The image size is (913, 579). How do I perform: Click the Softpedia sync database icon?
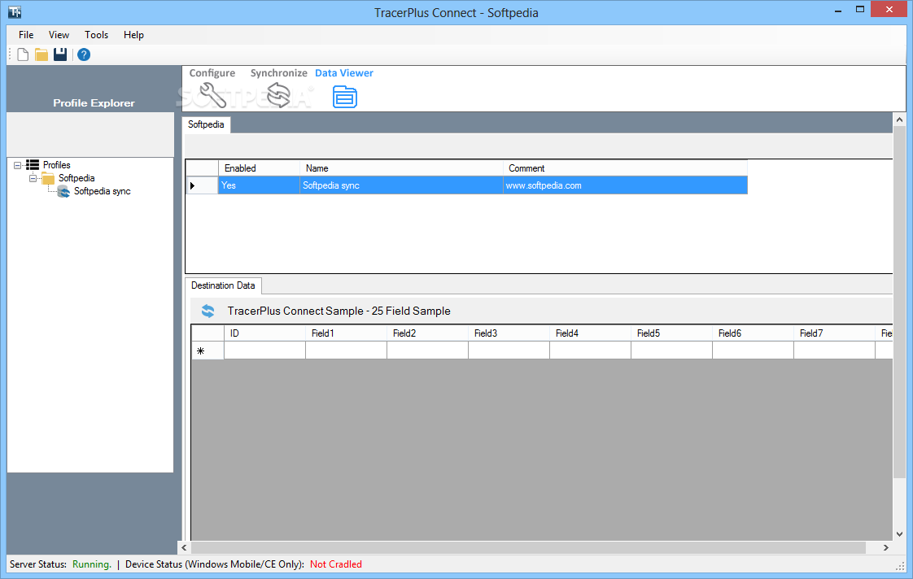click(63, 191)
